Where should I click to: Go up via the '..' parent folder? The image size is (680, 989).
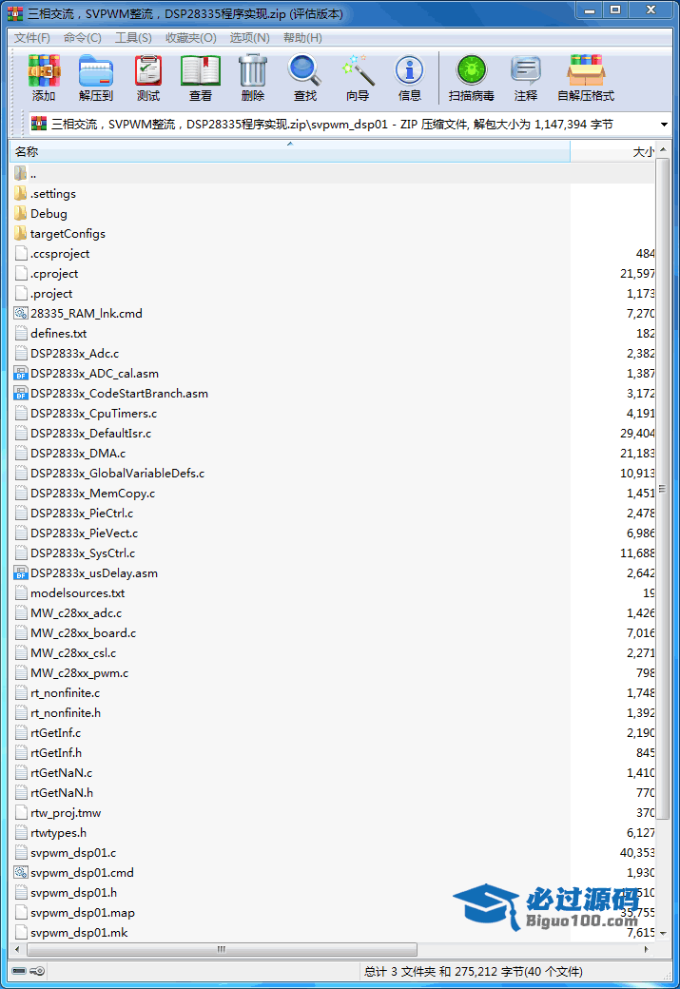pos(32,174)
